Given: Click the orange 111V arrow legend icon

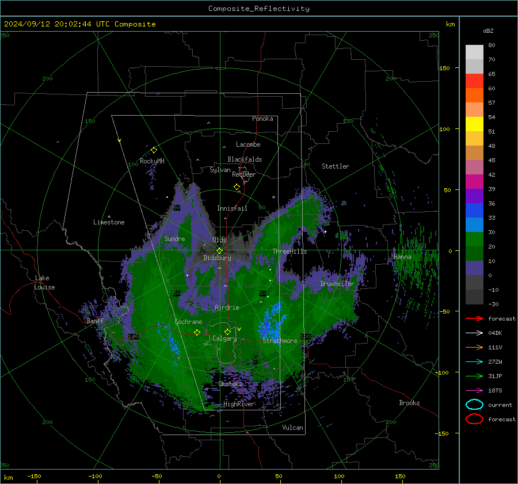Looking at the screenshot, I should point(474,347).
